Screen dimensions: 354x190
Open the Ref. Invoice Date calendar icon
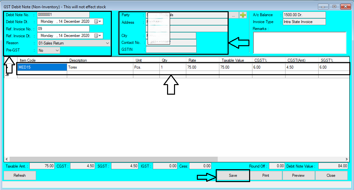[96, 35]
